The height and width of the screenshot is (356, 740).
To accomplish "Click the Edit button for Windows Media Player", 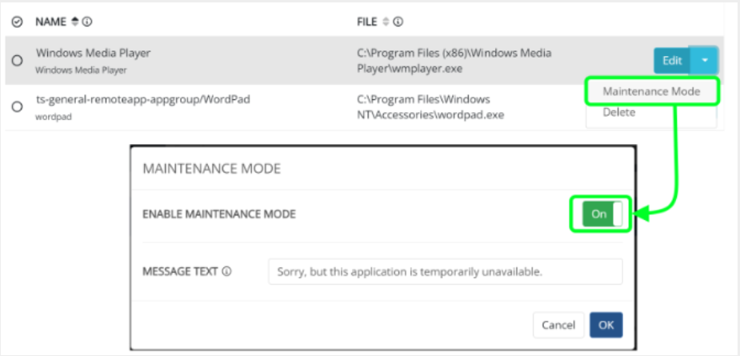I will click(x=672, y=60).
